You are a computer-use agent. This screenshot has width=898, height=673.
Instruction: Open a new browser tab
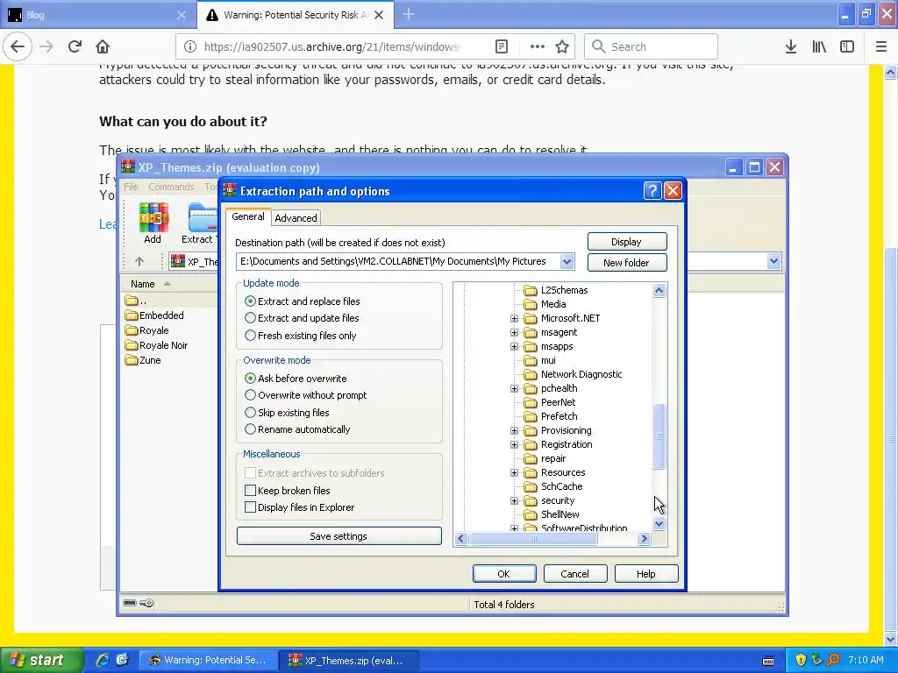409,15
